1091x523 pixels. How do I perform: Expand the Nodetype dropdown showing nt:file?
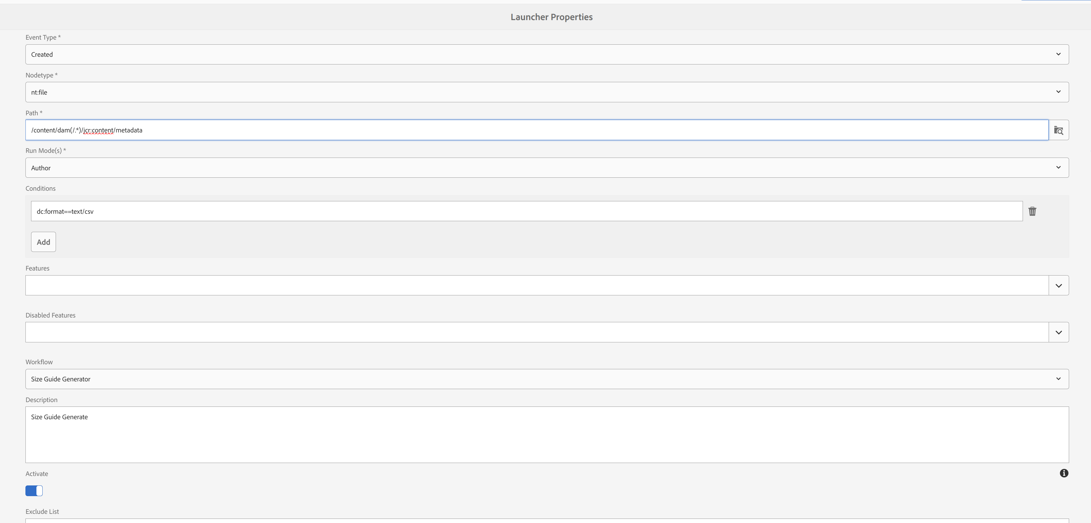[546, 92]
